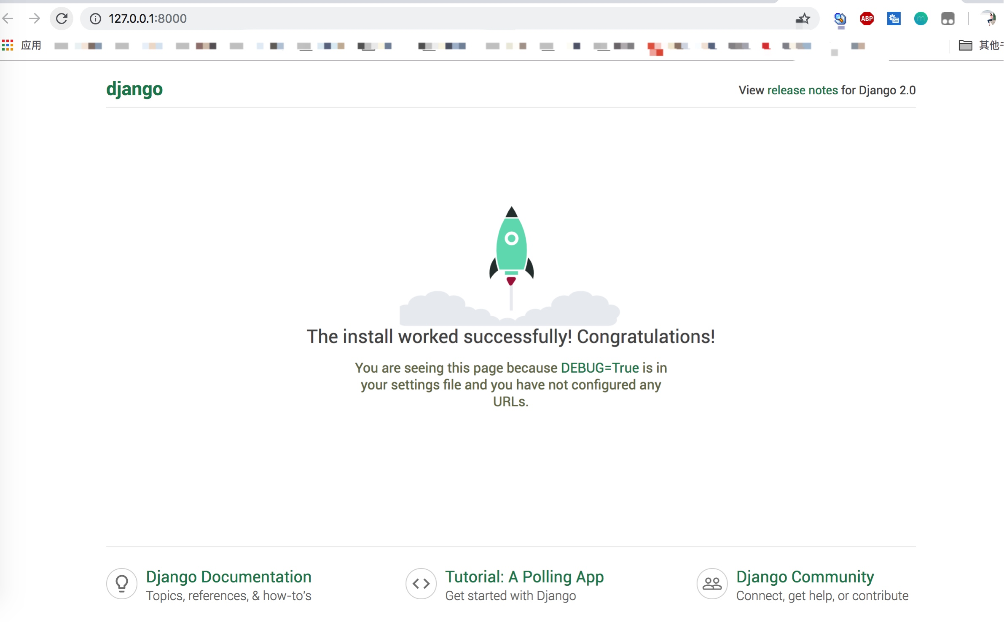The width and height of the screenshot is (1004, 622).
Task: Open the ABP Adblock Plus extension
Action: click(867, 19)
